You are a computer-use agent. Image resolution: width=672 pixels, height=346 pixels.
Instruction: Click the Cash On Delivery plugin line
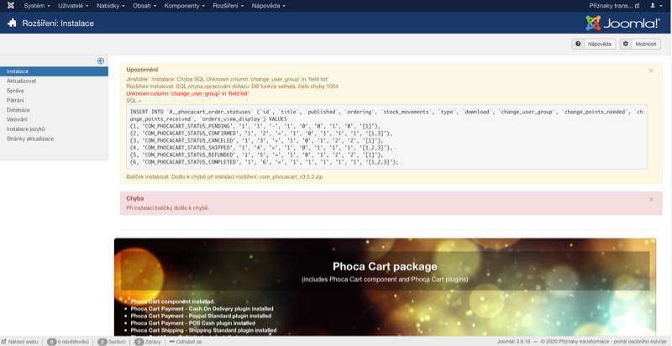[x=202, y=309]
